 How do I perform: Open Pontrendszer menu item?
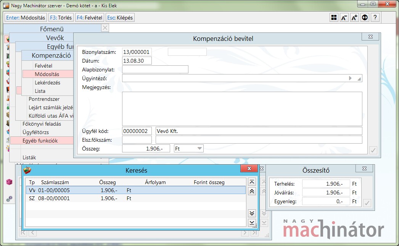[x=44, y=99]
